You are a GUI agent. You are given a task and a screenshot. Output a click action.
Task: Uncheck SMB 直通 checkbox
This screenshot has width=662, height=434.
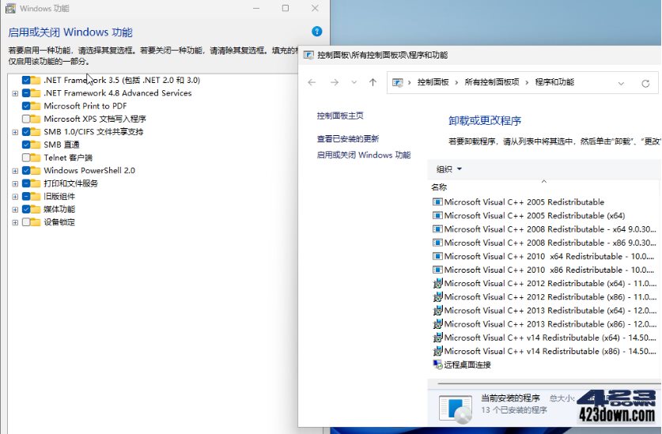26,145
